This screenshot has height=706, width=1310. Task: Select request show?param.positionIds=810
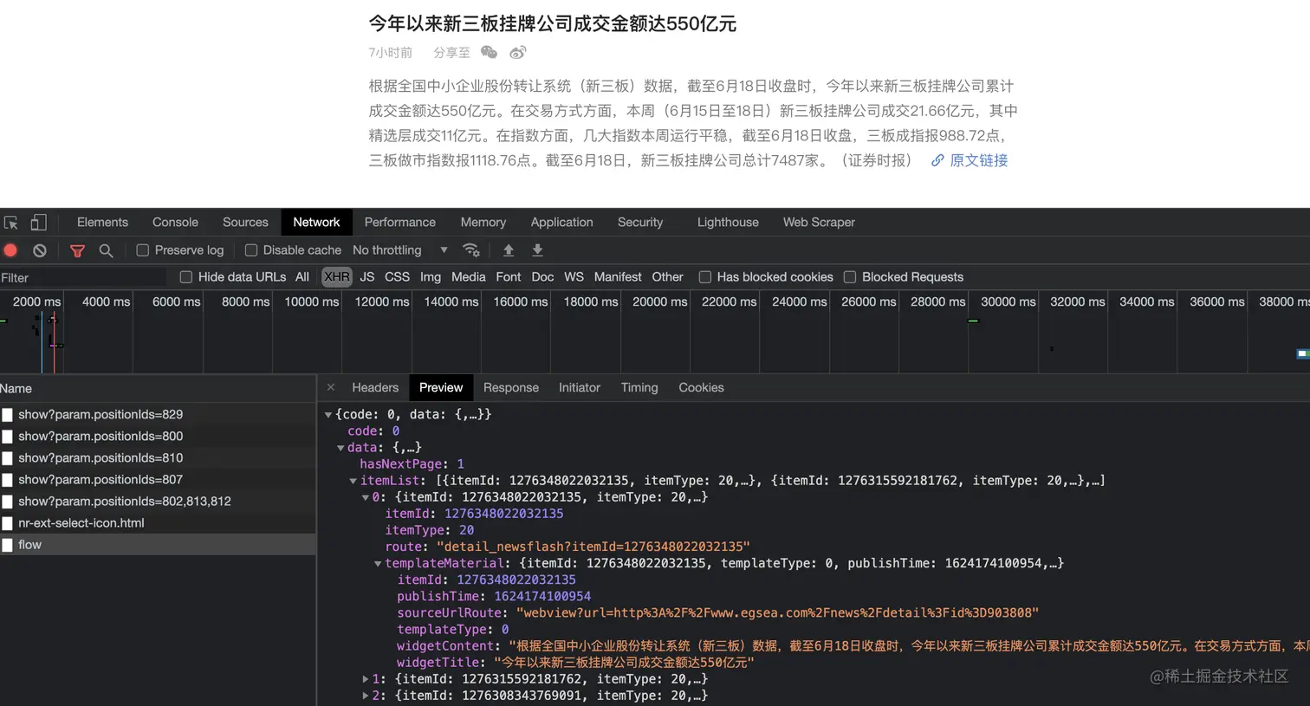(158, 458)
